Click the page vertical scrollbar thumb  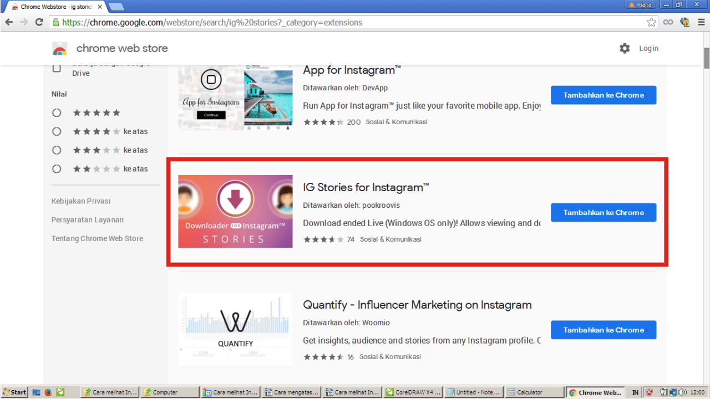pos(707,57)
